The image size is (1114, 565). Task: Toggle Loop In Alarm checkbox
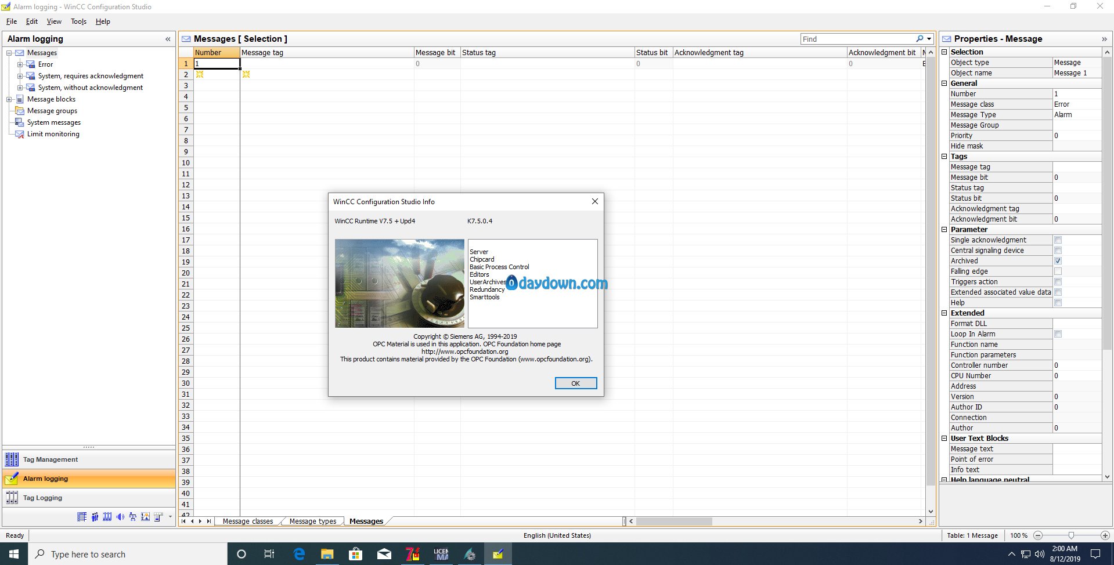tap(1058, 334)
